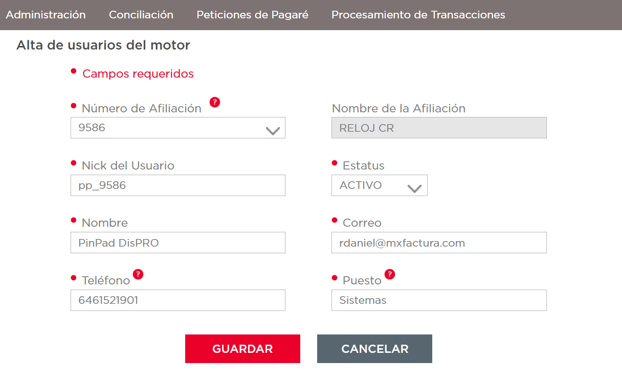Click the Nick del Usuario input field
The height and width of the screenshot is (384, 622).
pyautogui.click(x=177, y=185)
